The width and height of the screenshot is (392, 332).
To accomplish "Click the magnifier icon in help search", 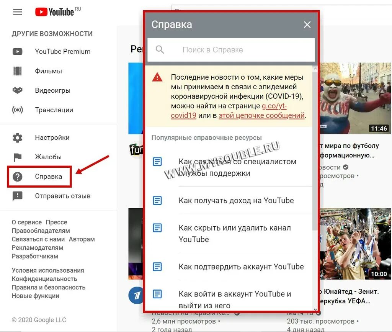I will tap(160, 49).
